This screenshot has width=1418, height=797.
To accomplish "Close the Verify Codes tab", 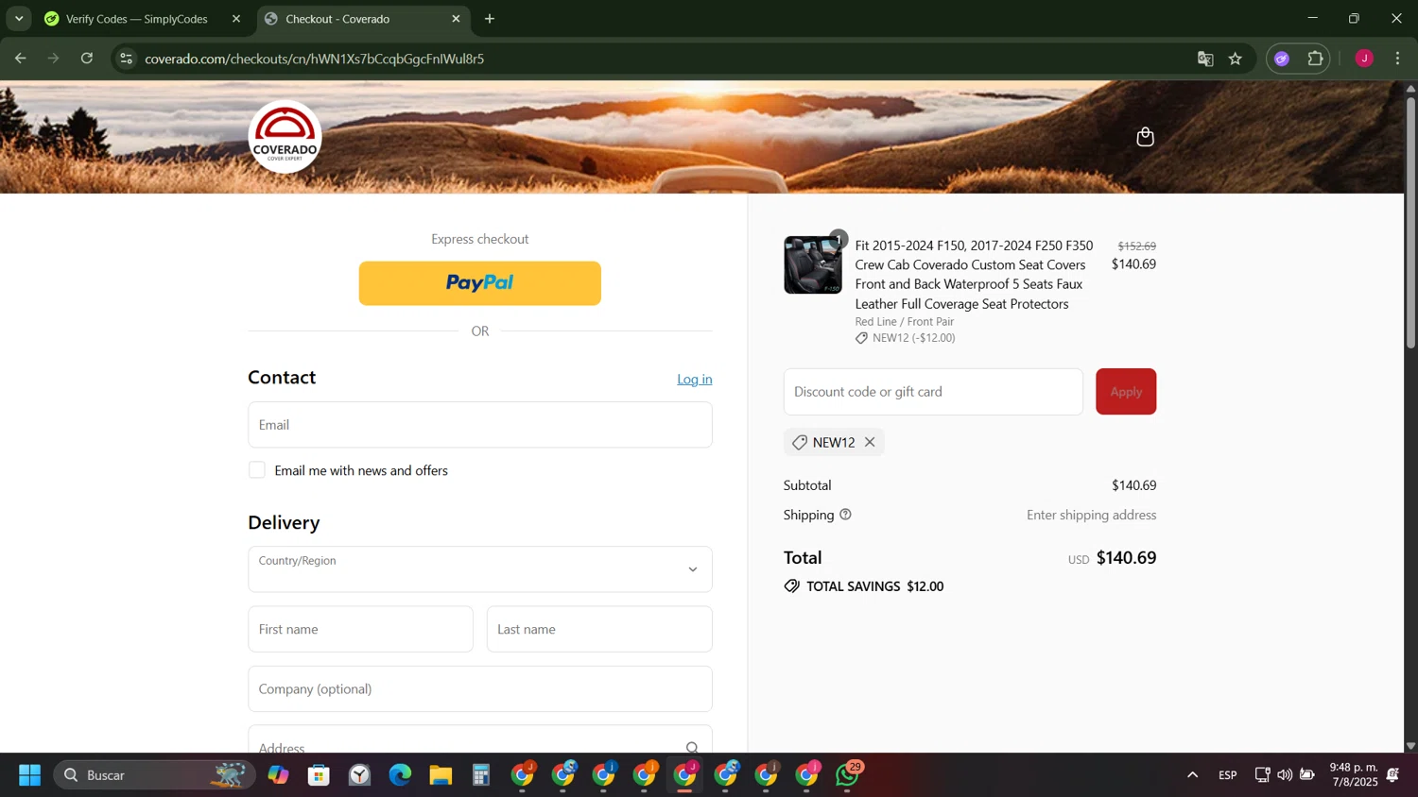I will tap(236, 19).
